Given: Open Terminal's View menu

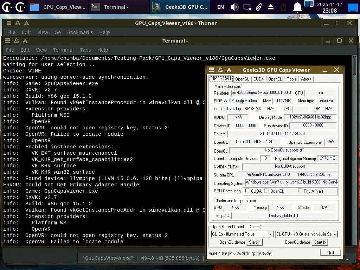Looking at the screenshot, I should 41,50.
